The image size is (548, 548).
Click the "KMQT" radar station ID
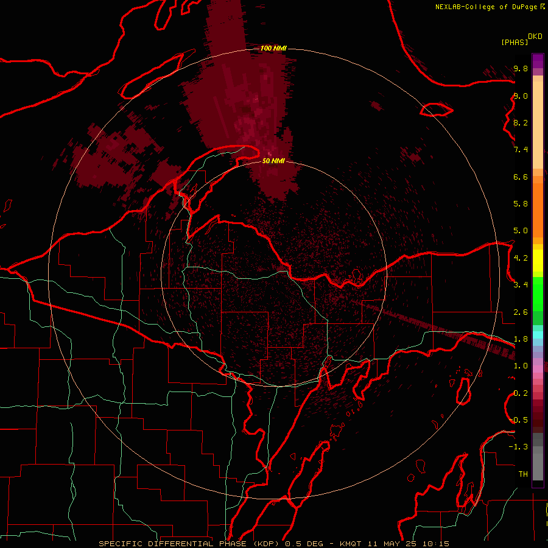click(351, 544)
